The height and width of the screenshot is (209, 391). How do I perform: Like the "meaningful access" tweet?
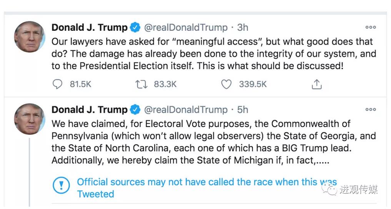[226, 84]
